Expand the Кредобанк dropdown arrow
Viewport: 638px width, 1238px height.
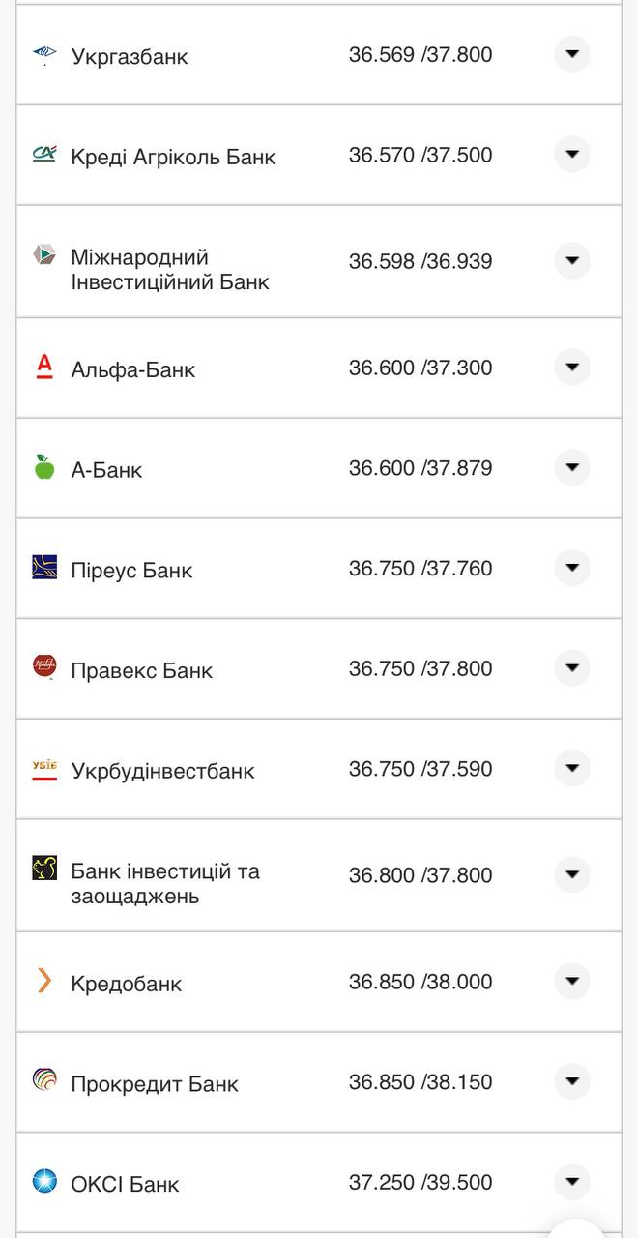[572, 981]
